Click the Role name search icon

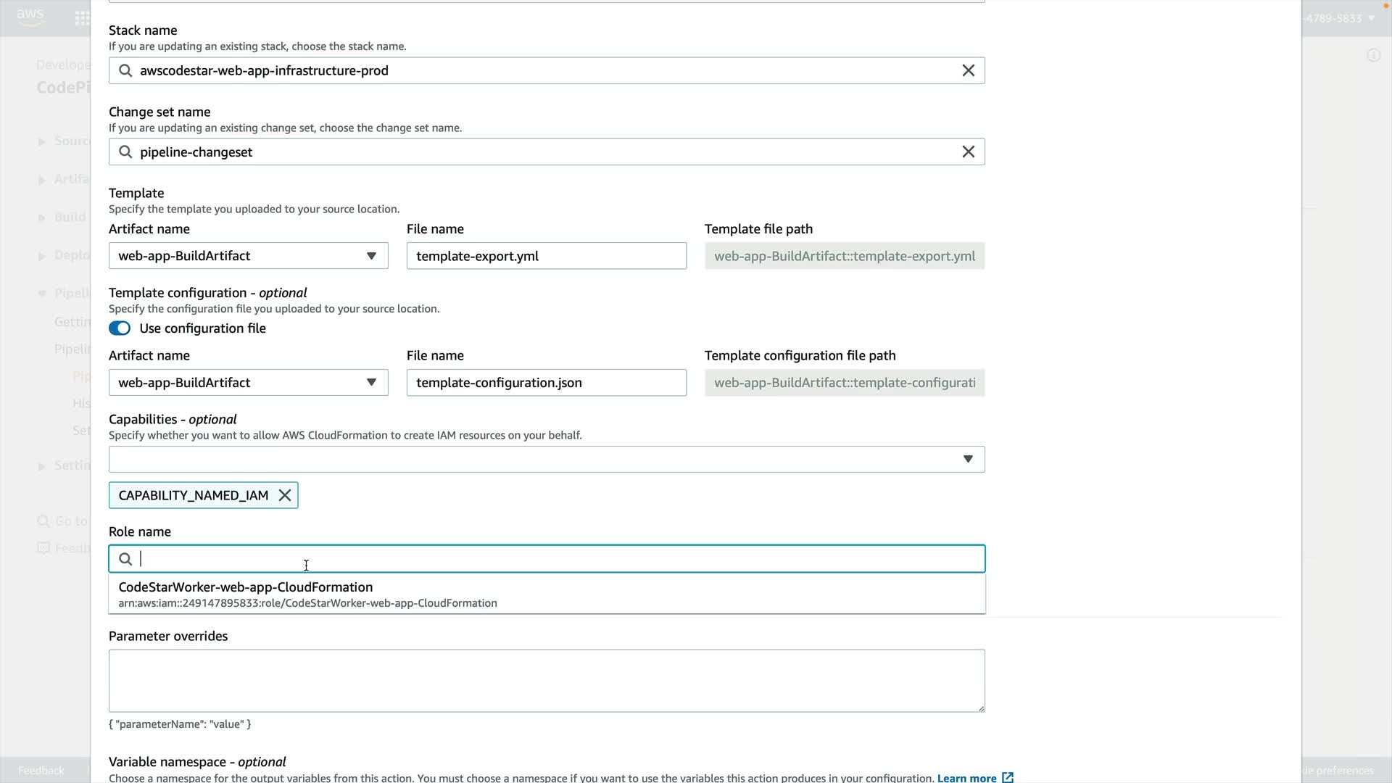pyautogui.click(x=125, y=559)
